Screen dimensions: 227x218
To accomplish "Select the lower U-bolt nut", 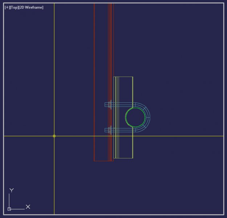I will (x=110, y=130).
